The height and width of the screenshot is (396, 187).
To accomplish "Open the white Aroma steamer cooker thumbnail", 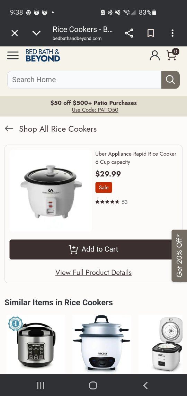I will click(102, 344).
